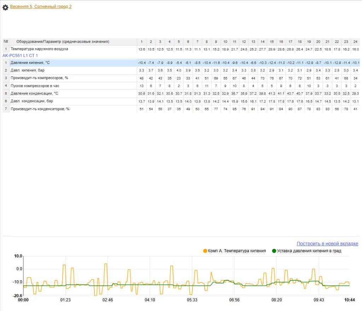The height and width of the screenshot is (311, 362).
Task: Click the hour 12 column header
Action: pyautogui.click(x=244, y=42)
